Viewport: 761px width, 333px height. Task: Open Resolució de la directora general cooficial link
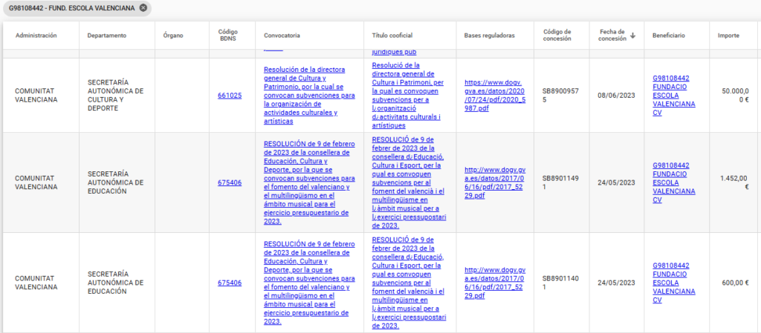pos(407,96)
